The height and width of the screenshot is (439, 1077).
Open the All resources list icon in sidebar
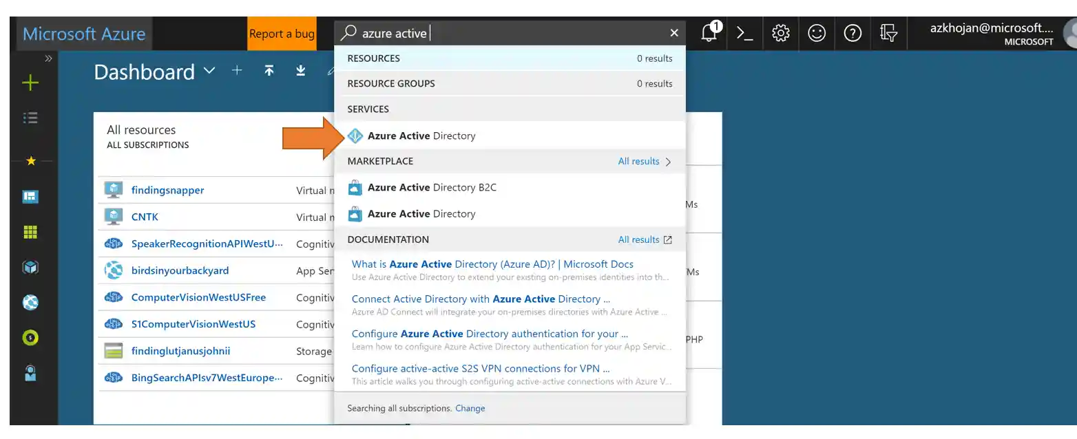point(30,118)
